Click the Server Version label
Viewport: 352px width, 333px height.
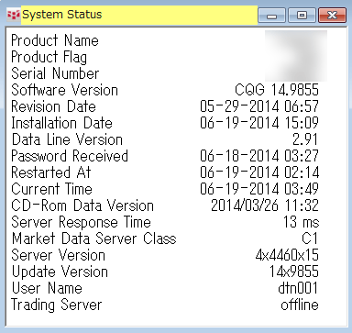click(58, 255)
